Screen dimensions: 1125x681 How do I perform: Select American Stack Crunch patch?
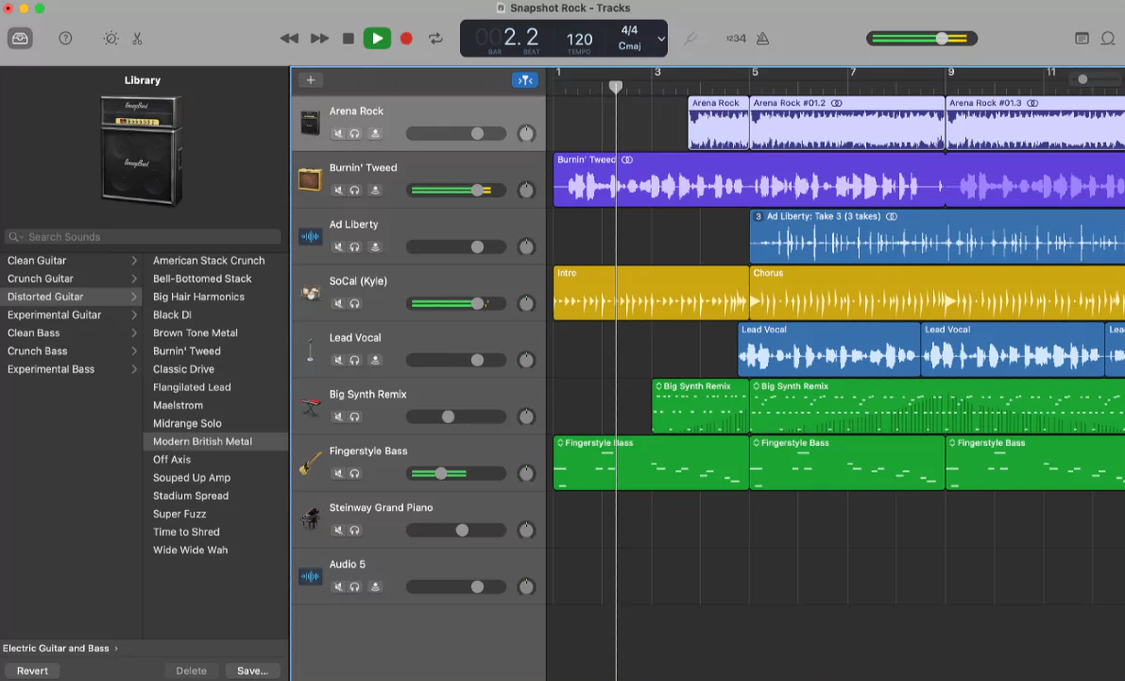click(x=209, y=261)
